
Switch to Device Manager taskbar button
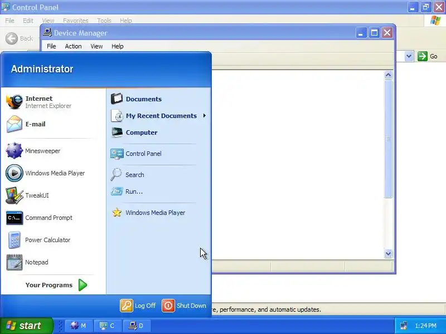click(137, 326)
